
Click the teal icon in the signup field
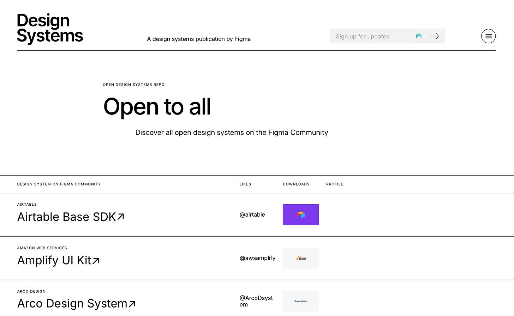(419, 36)
